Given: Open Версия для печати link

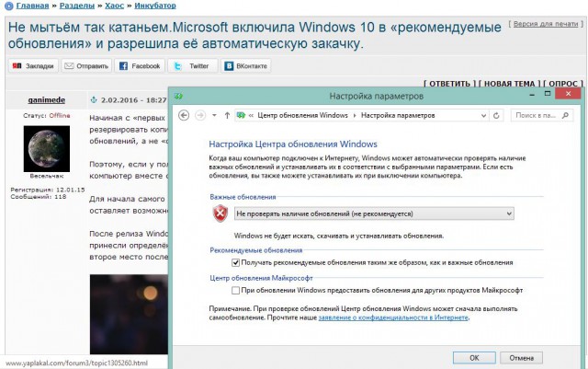Looking at the screenshot, I should point(546,24).
